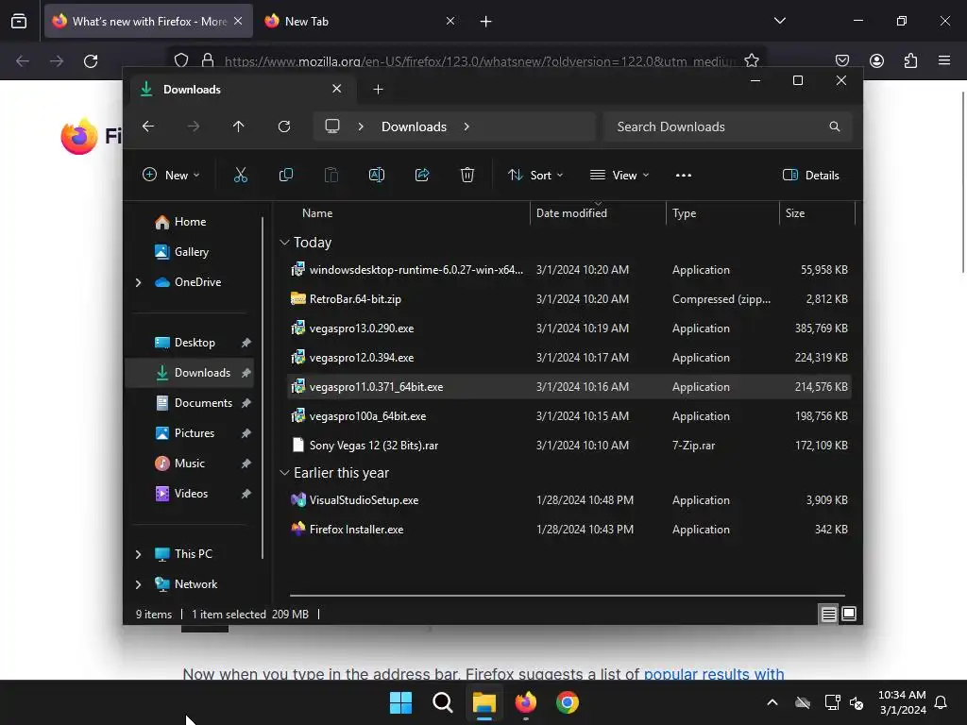Image resolution: width=967 pixels, height=725 pixels.
Task: Select Firefox Installer.exe file
Action: point(569,530)
